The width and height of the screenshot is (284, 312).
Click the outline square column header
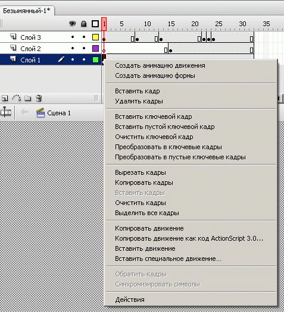[x=95, y=24]
